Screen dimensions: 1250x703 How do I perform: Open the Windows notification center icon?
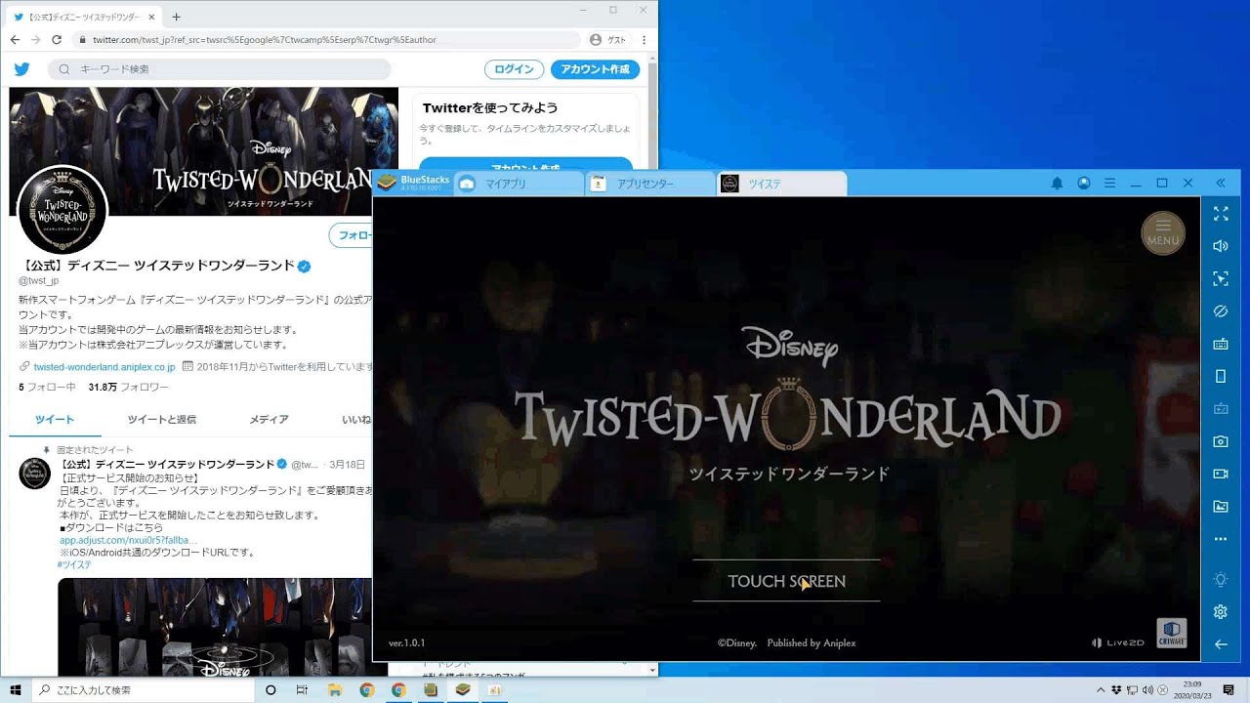(1229, 690)
